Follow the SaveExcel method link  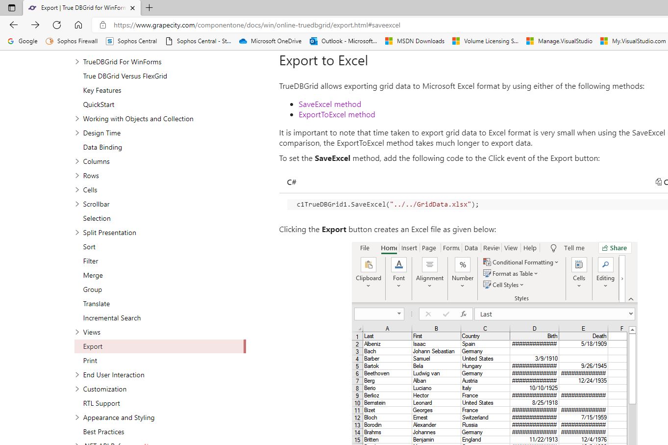click(330, 104)
